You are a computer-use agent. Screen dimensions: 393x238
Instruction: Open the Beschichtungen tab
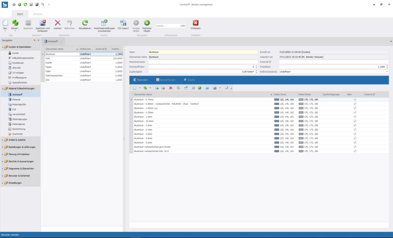coord(165,80)
